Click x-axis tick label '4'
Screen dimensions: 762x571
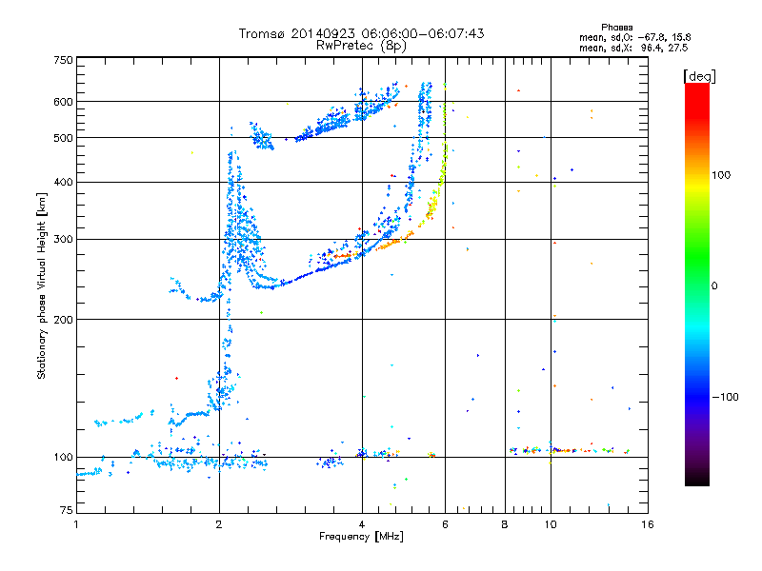362,524
